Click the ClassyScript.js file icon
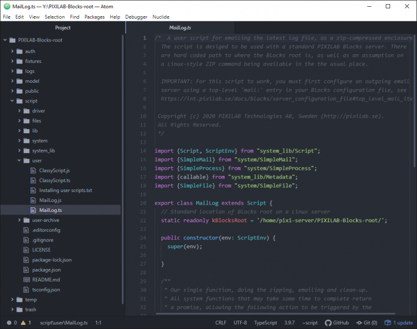 [x=33, y=170]
